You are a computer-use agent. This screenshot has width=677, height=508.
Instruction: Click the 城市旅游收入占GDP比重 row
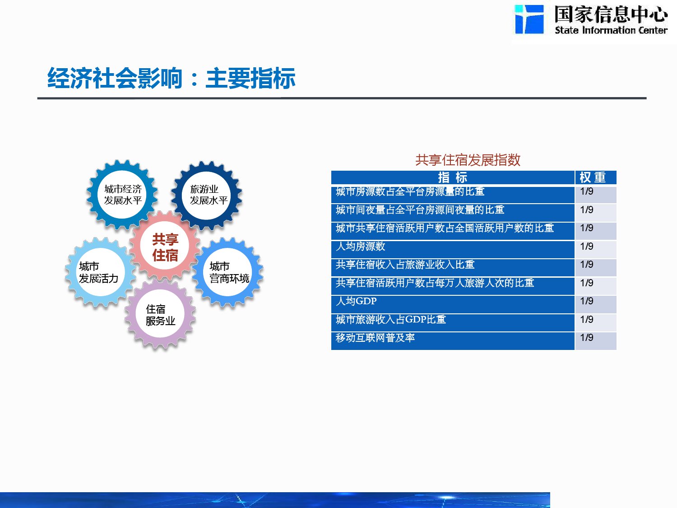click(x=452, y=322)
